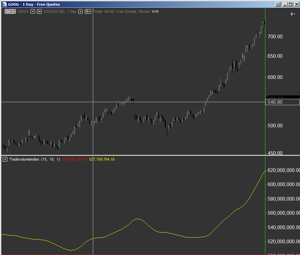This screenshot has width=300, height=255.
Task: Open the GOOG symbol dropdown list
Action: pyautogui.click(x=32, y=11)
